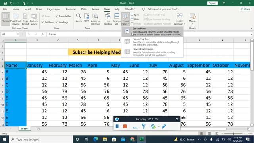Add a new sheet
254x143 pixels.
tap(38, 129)
